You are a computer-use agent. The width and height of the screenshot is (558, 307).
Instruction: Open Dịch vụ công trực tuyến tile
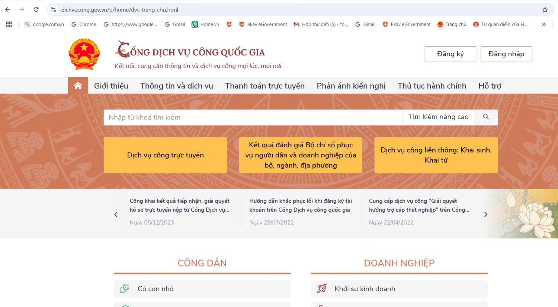166,155
